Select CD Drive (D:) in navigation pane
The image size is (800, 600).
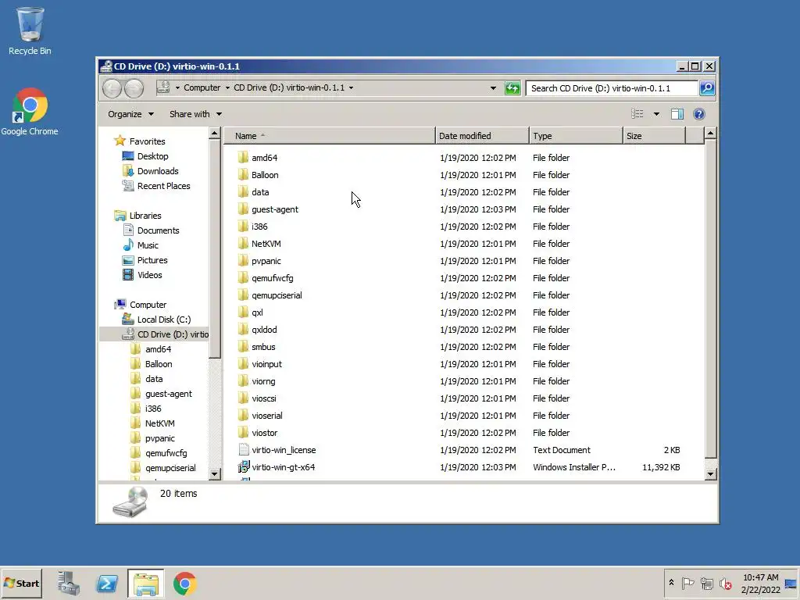[x=155, y=334]
